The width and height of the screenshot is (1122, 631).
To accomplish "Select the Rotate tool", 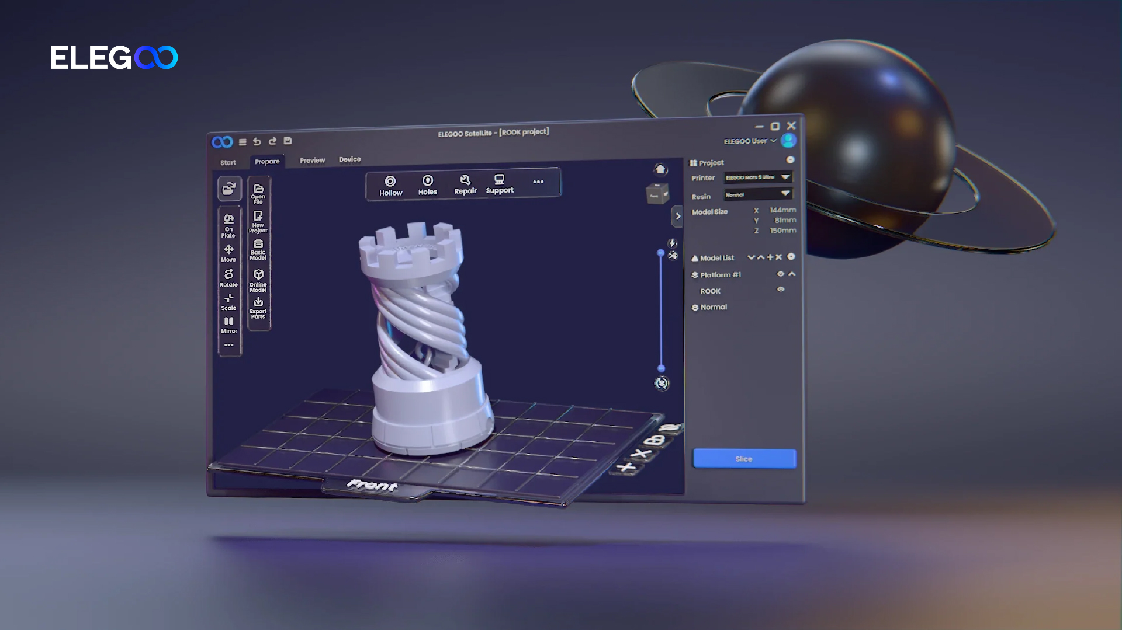I will click(x=228, y=277).
